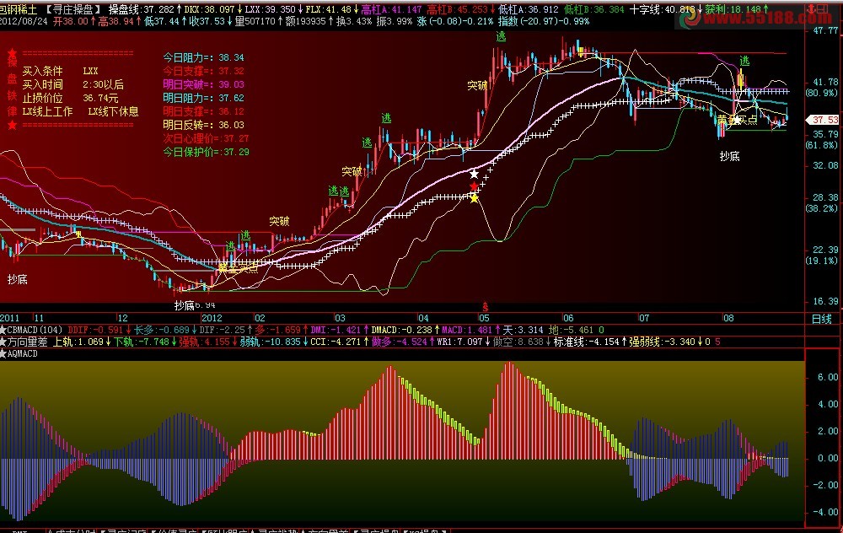Click the yellow star marker on the chart
The image size is (843, 533).
point(474,198)
